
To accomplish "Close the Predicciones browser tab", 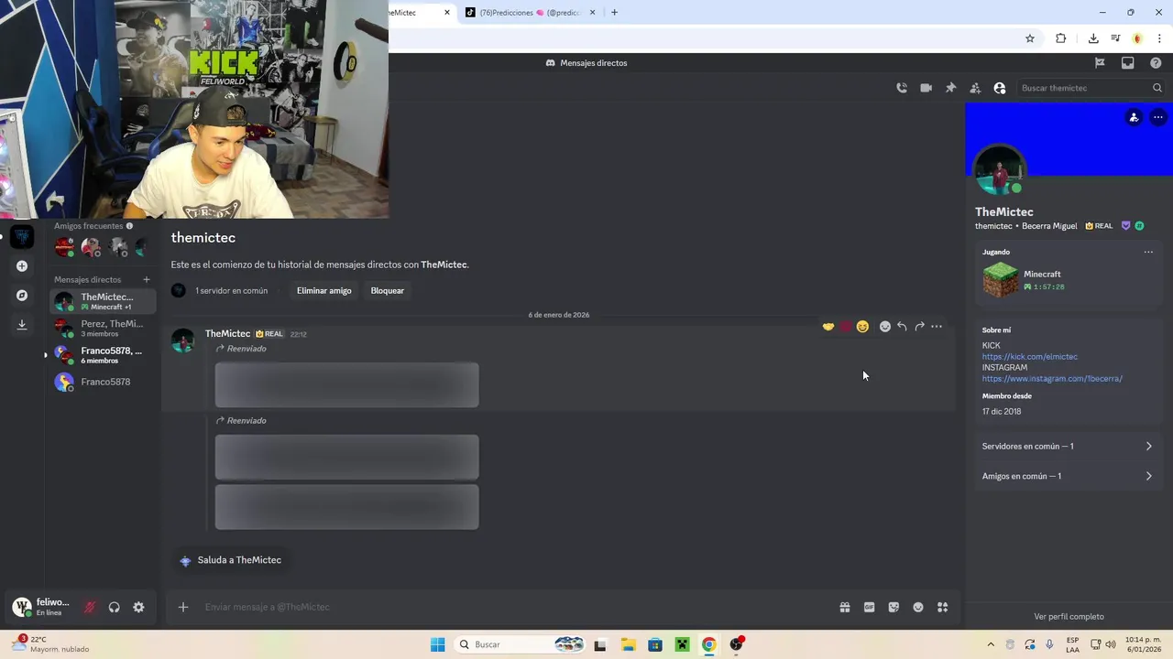I will 592,13.
